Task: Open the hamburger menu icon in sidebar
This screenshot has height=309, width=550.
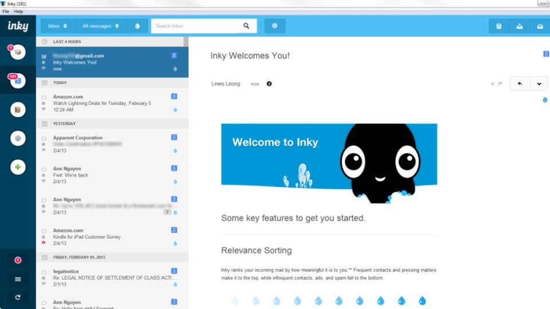Action: (x=18, y=279)
